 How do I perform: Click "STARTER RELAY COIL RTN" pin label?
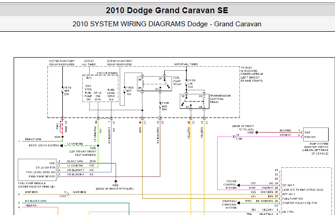(x=299, y=203)
